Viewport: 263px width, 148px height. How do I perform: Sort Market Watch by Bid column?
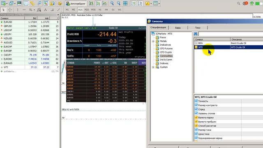(31, 18)
